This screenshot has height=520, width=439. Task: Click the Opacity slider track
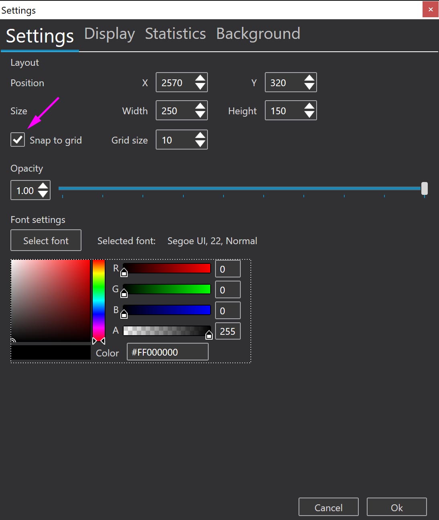click(x=241, y=188)
